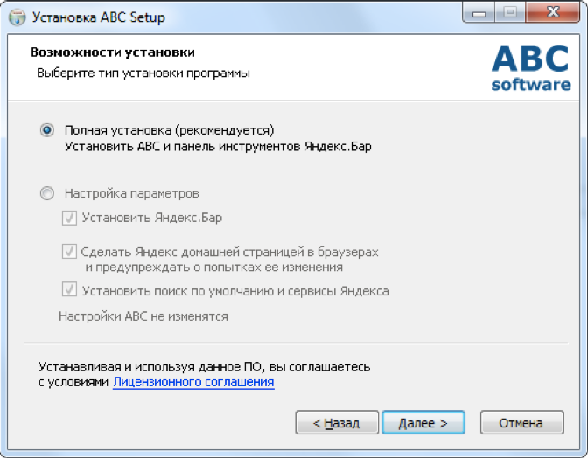Click the Выберите тип установки программы subtitle
This screenshot has width=588, height=458.
pos(143,73)
